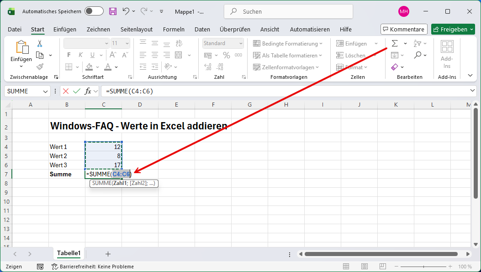Click find and select magnifier icon
Viewport: 481px width, 272px height.
click(x=418, y=55)
